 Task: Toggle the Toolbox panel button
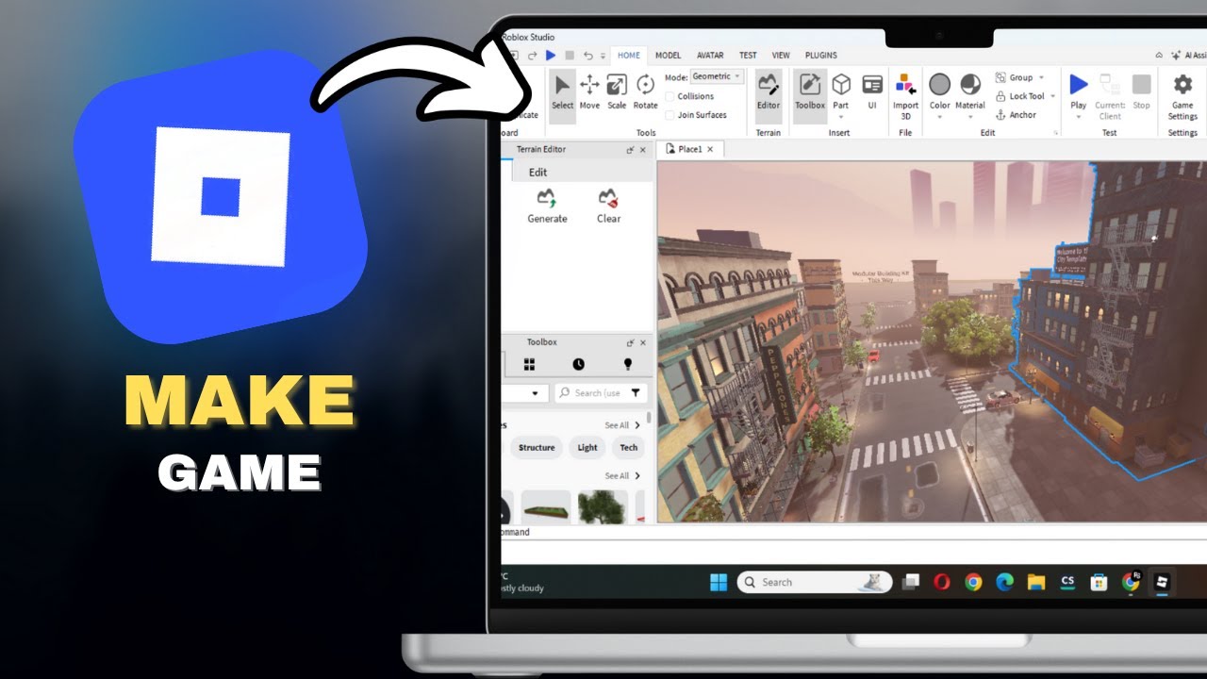click(810, 92)
